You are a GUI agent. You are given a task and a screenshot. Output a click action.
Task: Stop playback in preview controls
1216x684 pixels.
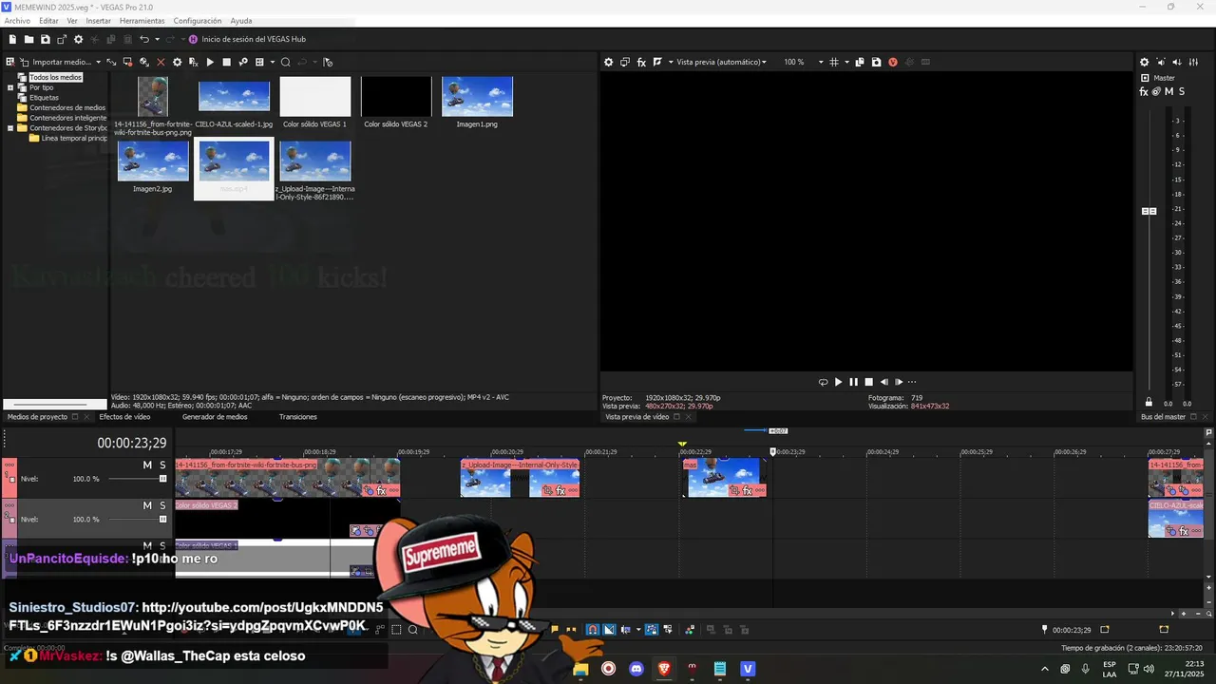click(x=868, y=382)
